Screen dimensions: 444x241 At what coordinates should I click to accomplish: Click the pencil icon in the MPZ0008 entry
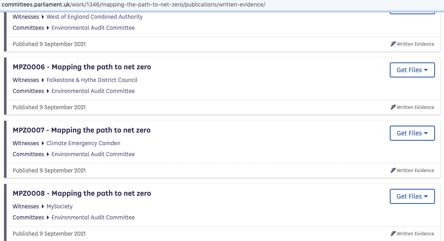[393, 234]
